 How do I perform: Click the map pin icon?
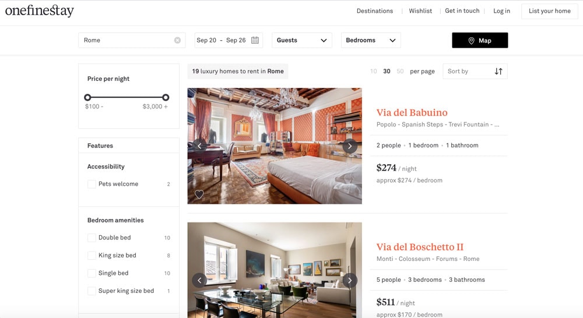[x=471, y=41]
